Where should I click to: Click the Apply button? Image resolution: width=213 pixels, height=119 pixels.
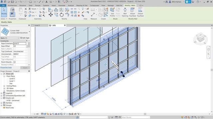(x=25, y=67)
